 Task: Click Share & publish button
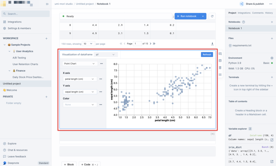252,4
